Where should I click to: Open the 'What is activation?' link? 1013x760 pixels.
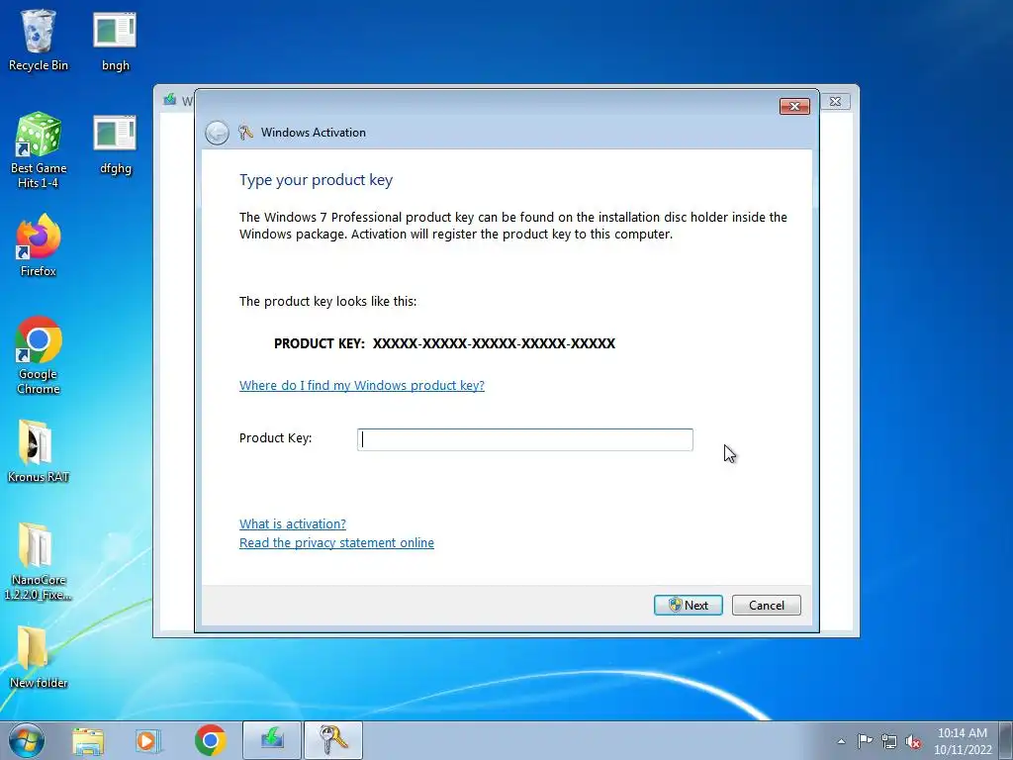pyautogui.click(x=293, y=523)
